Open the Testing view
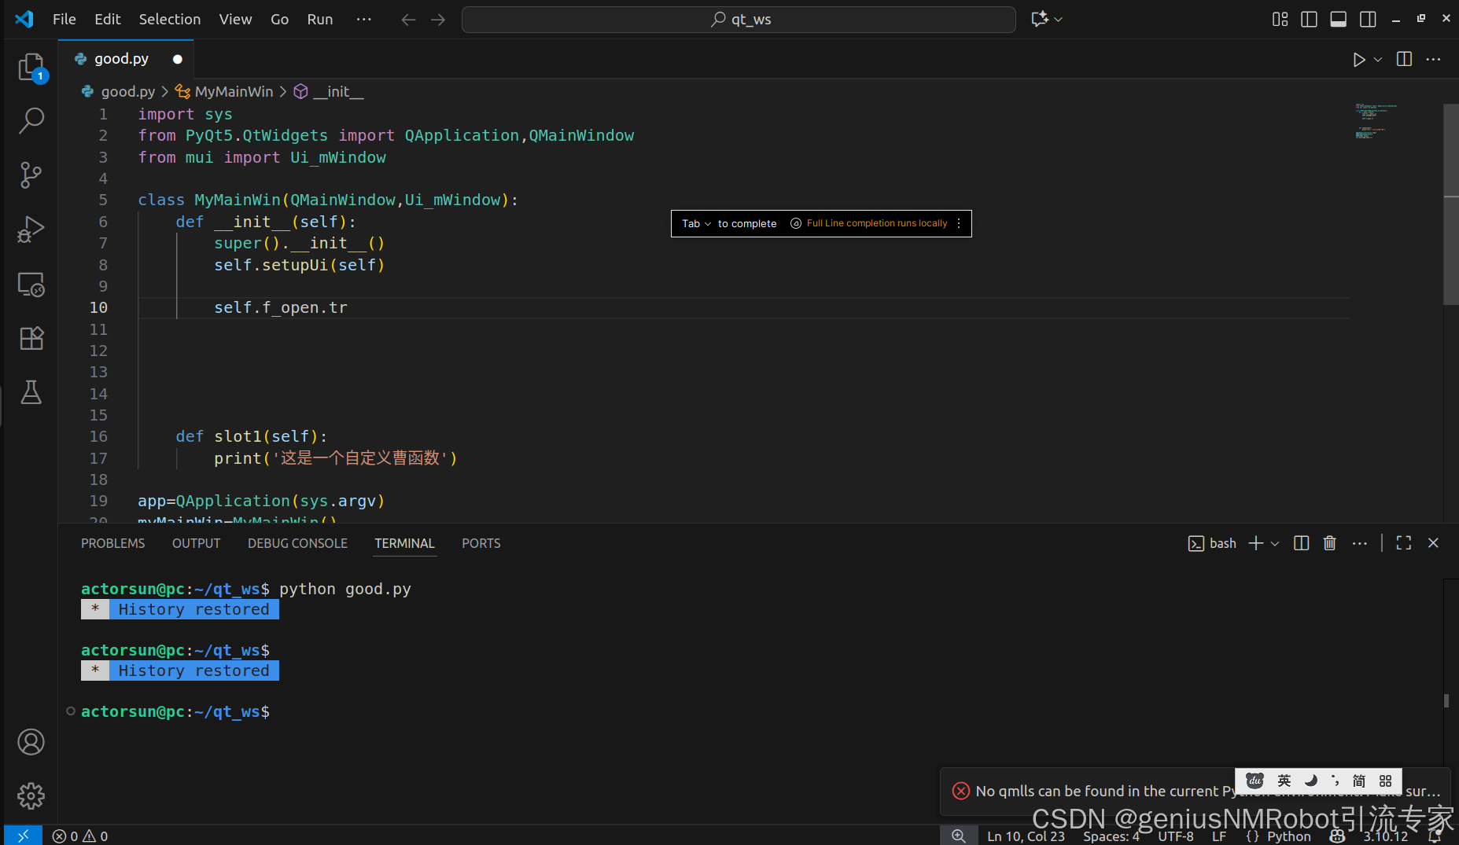The height and width of the screenshot is (845, 1459). coord(31,392)
